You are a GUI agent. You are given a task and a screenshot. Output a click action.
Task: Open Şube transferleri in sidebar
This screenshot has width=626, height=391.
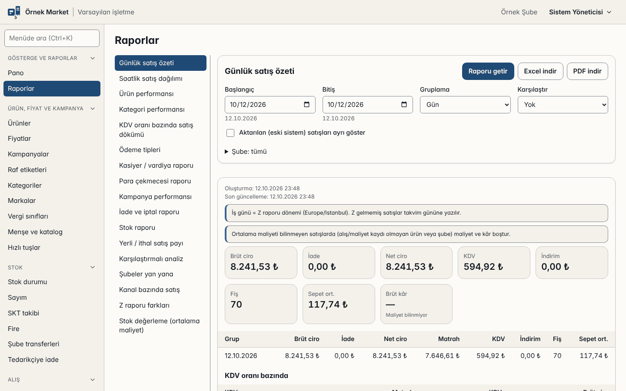[x=52, y=344]
